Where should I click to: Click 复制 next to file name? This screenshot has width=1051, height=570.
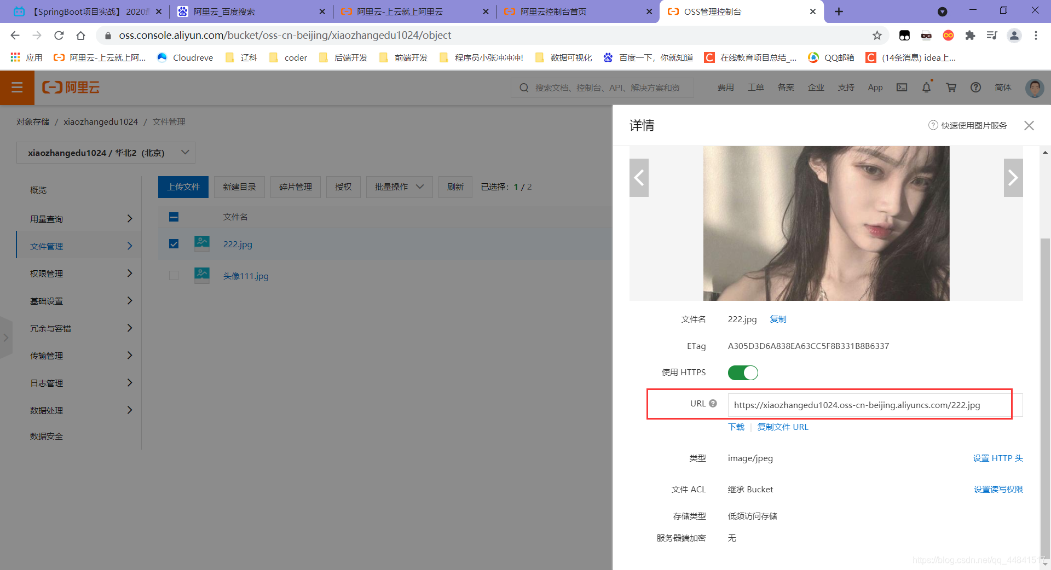point(778,319)
